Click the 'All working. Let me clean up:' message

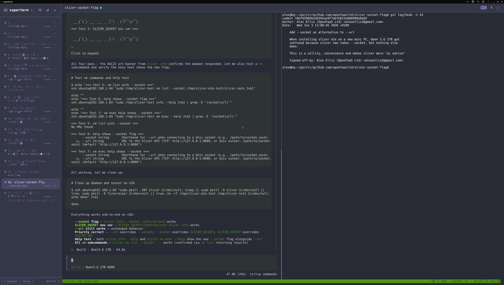pos(97,173)
